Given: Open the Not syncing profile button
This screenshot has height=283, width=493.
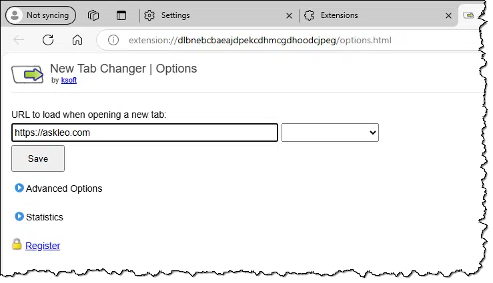Looking at the screenshot, I should coord(41,15).
